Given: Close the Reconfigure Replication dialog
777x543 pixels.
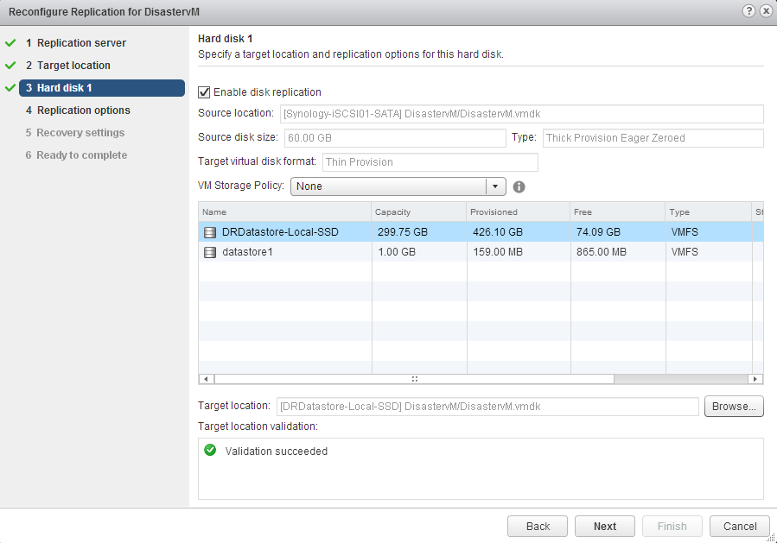Looking at the screenshot, I should 765,10.
